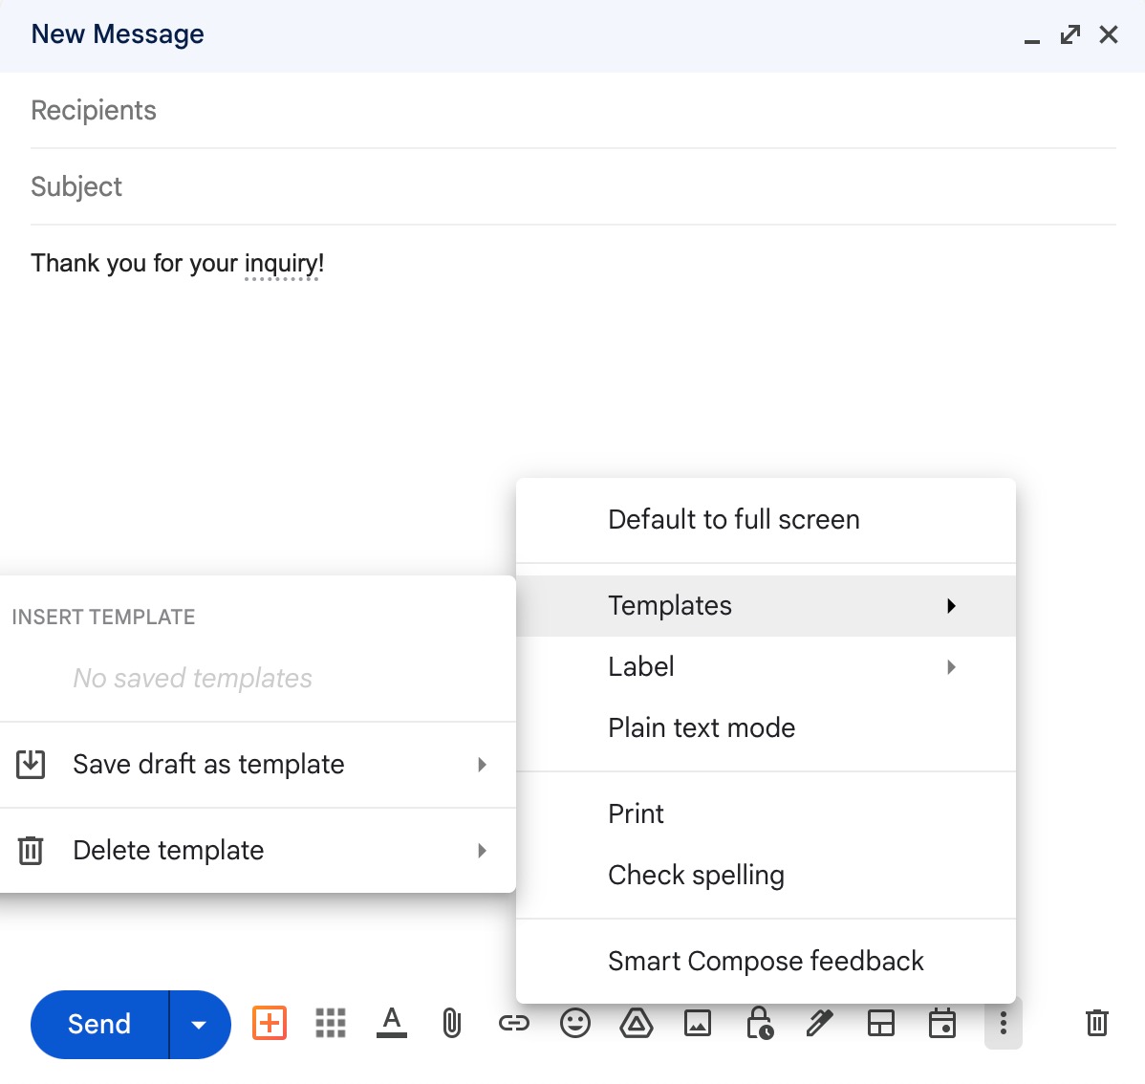The height and width of the screenshot is (1084, 1145).
Task: Open the Send options dropdown arrow
Action: click(x=198, y=1024)
